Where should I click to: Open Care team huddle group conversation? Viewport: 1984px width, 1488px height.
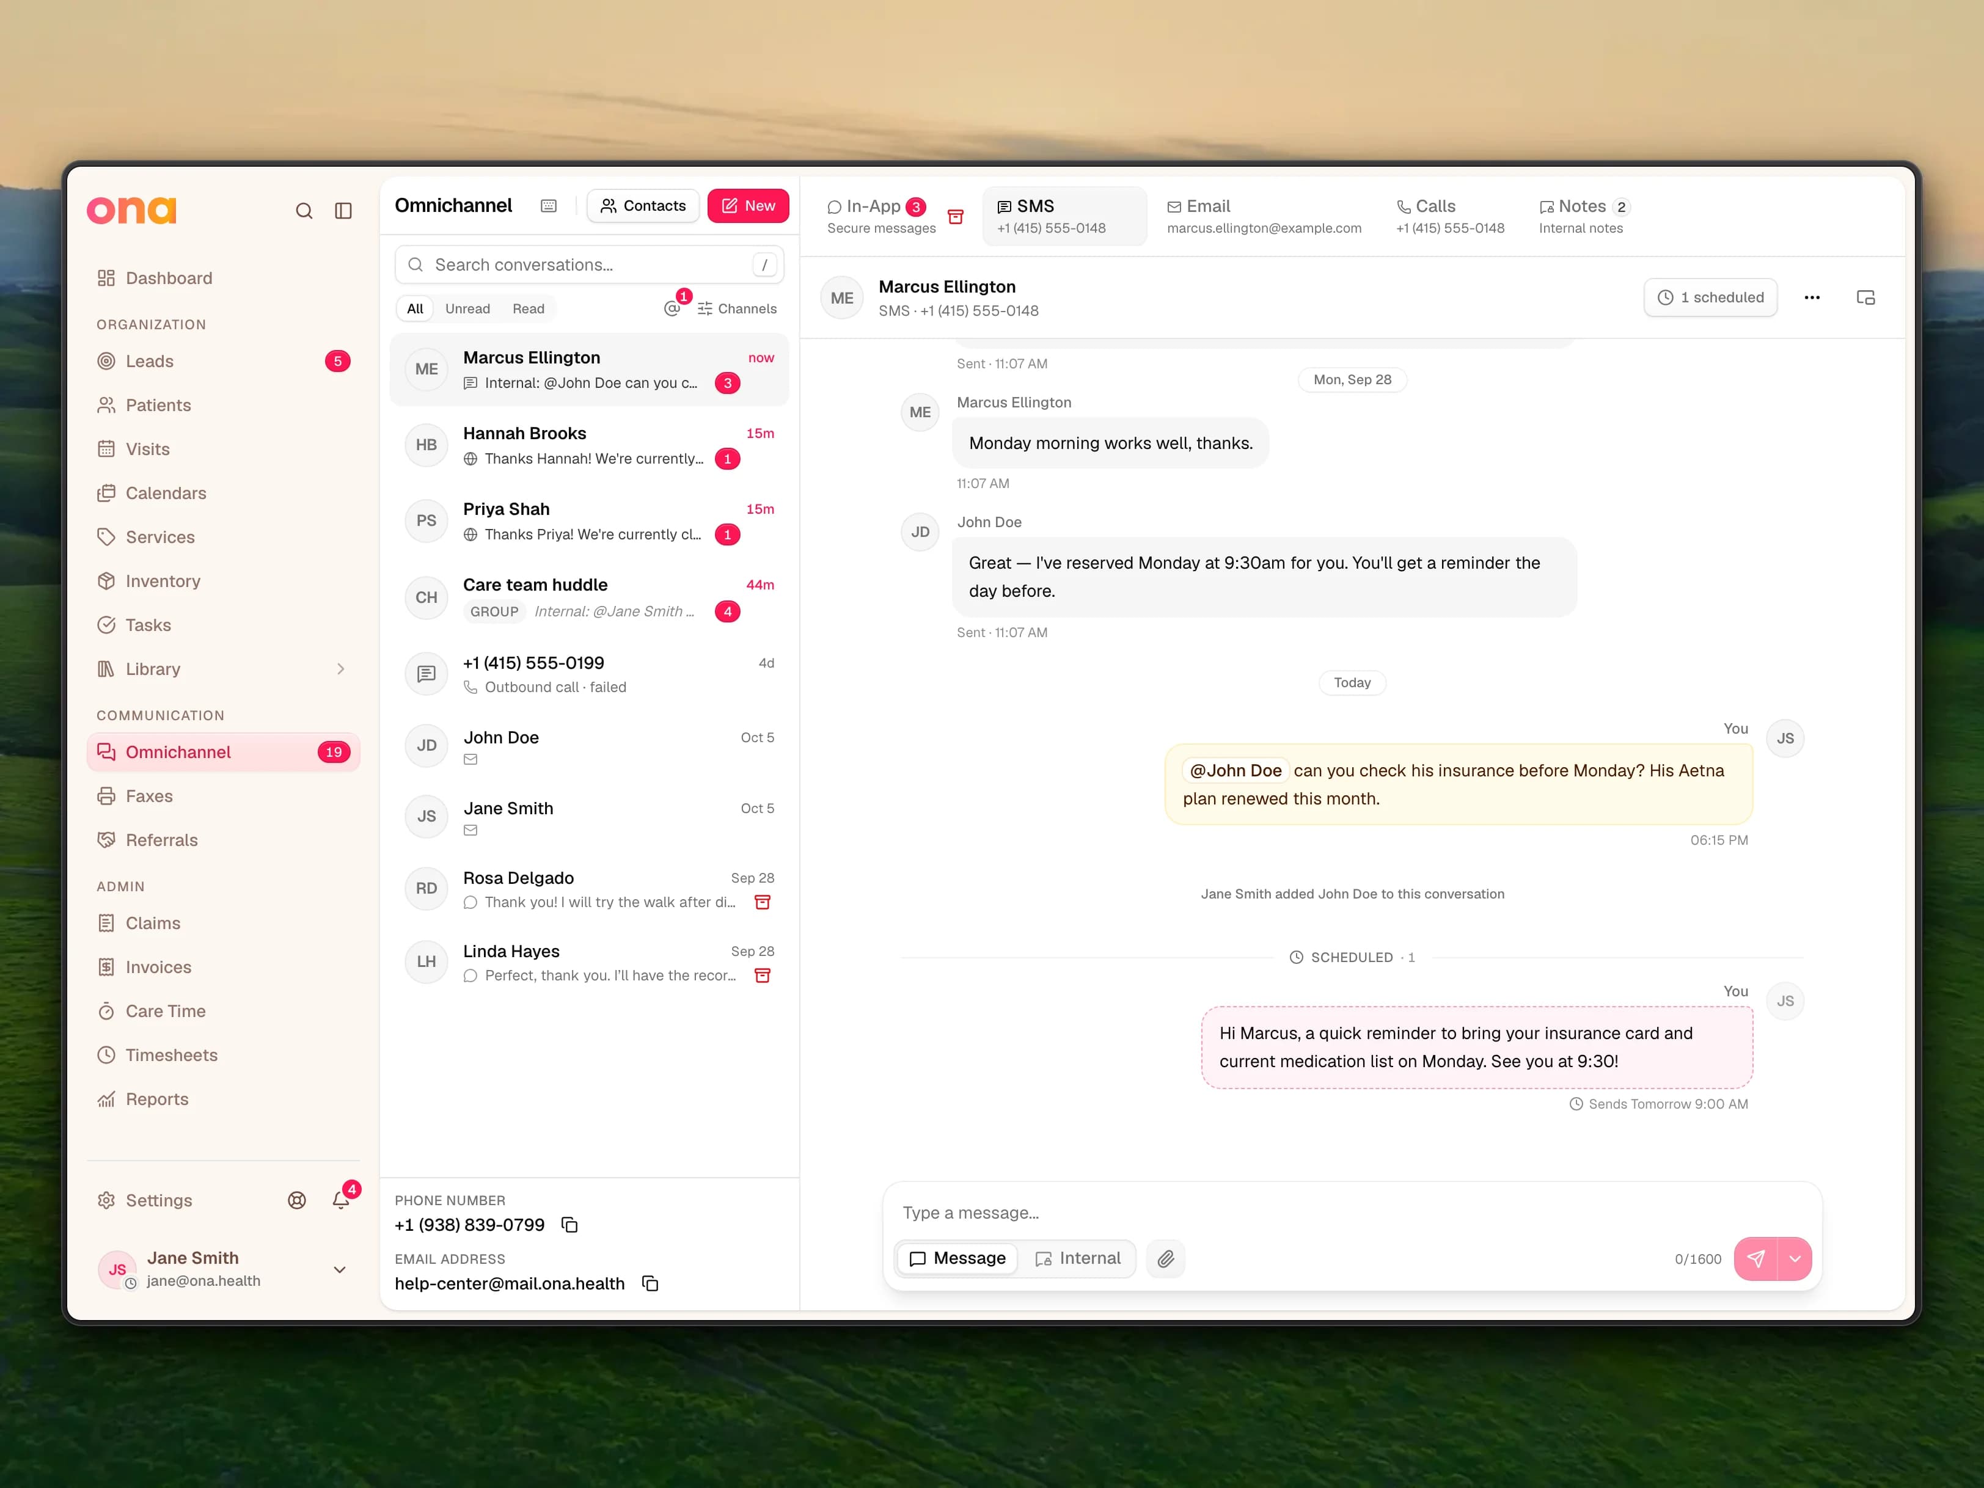tap(589, 598)
